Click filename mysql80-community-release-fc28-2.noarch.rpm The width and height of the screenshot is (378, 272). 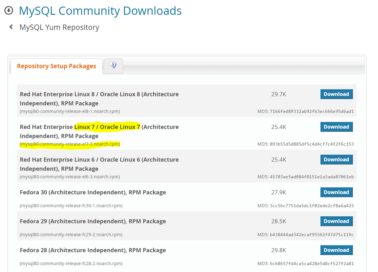click(x=71, y=264)
